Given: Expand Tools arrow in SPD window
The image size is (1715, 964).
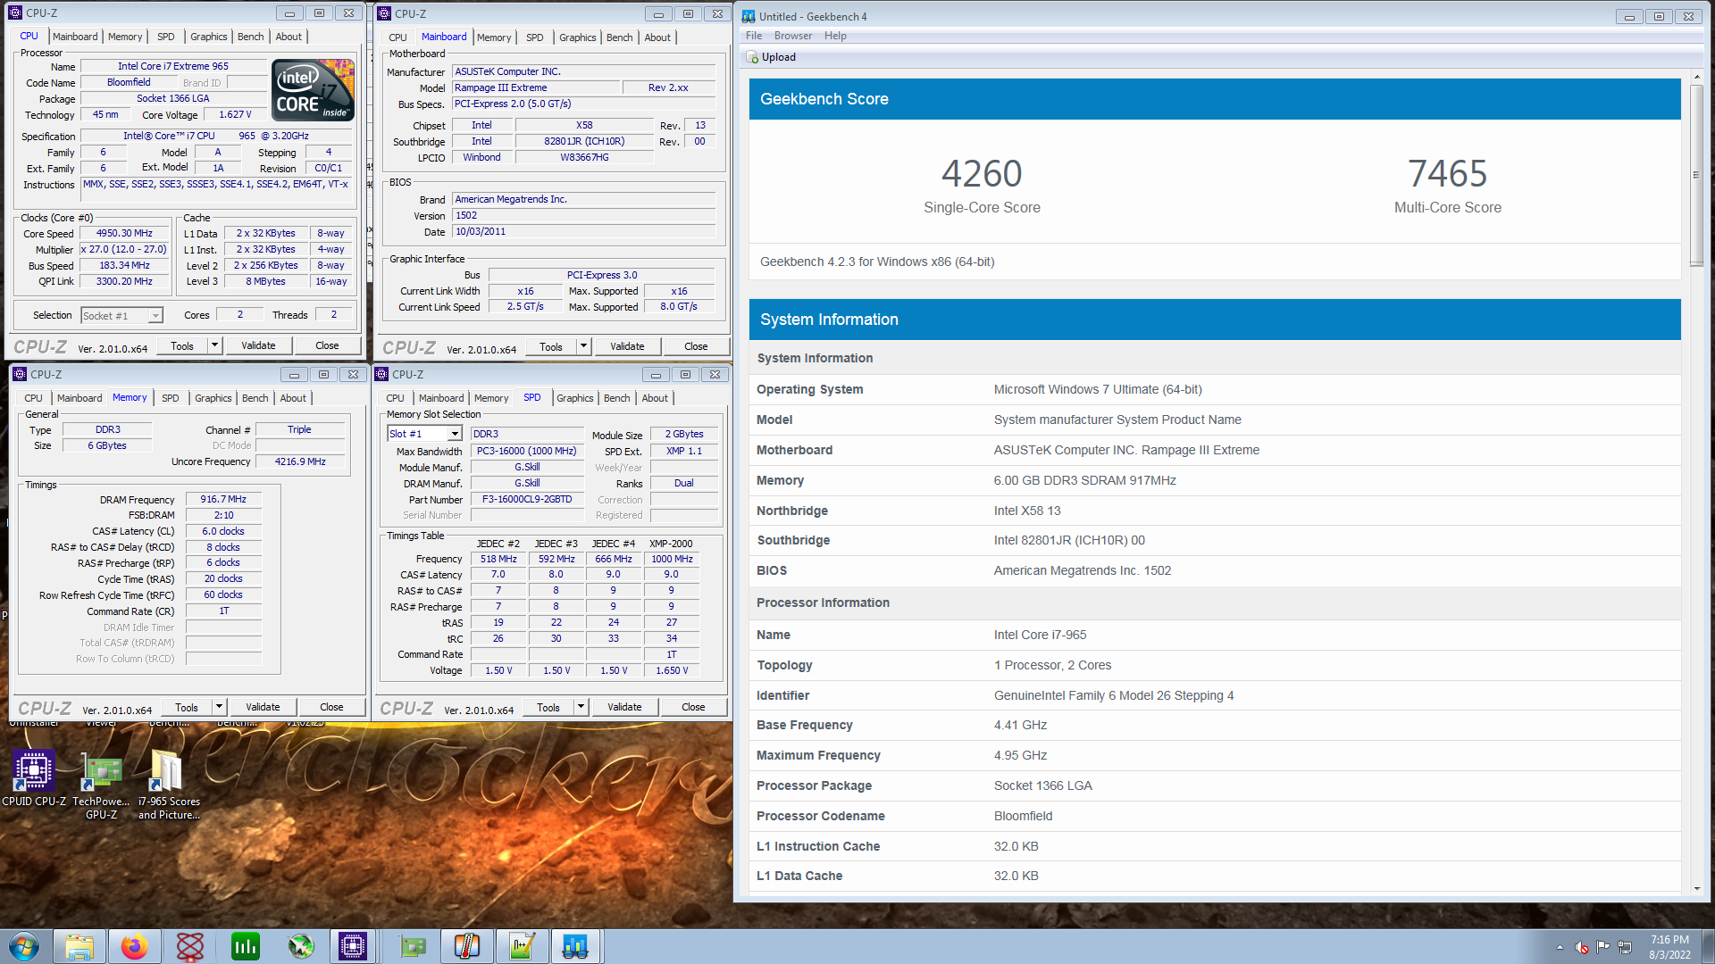Looking at the screenshot, I should (x=581, y=707).
